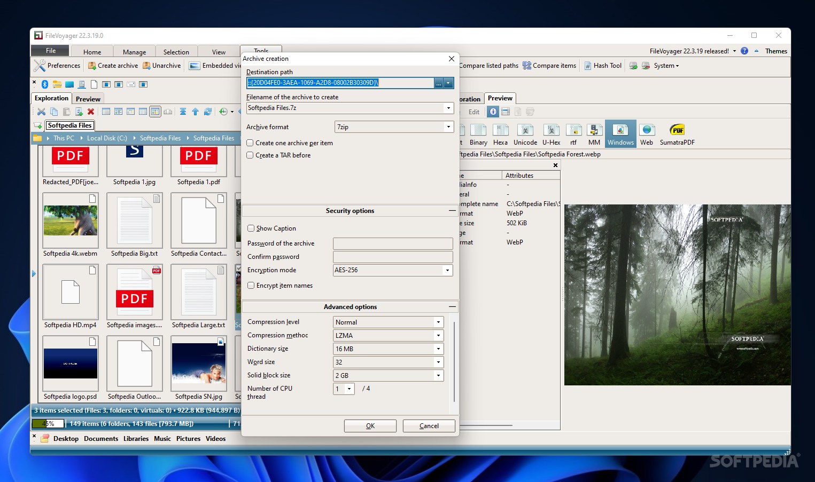Select the MM multimedia viewer icon

594,134
